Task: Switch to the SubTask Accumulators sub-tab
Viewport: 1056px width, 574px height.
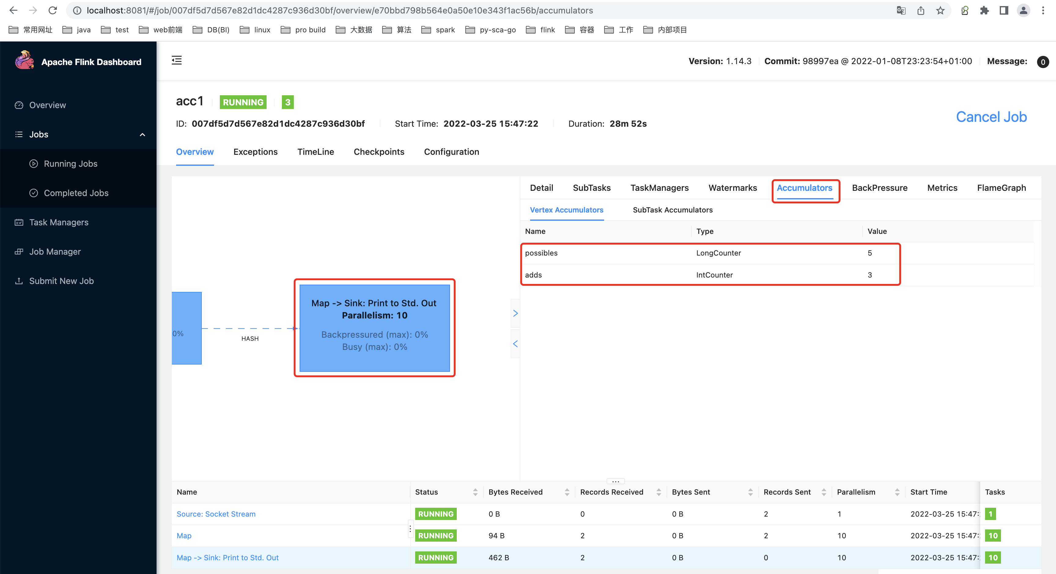Action: coord(673,210)
